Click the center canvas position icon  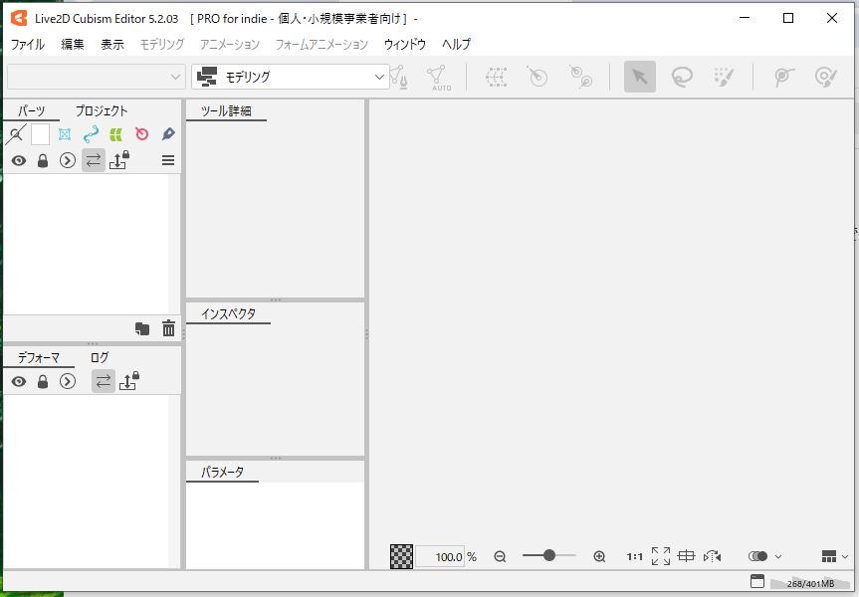click(x=686, y=556)
